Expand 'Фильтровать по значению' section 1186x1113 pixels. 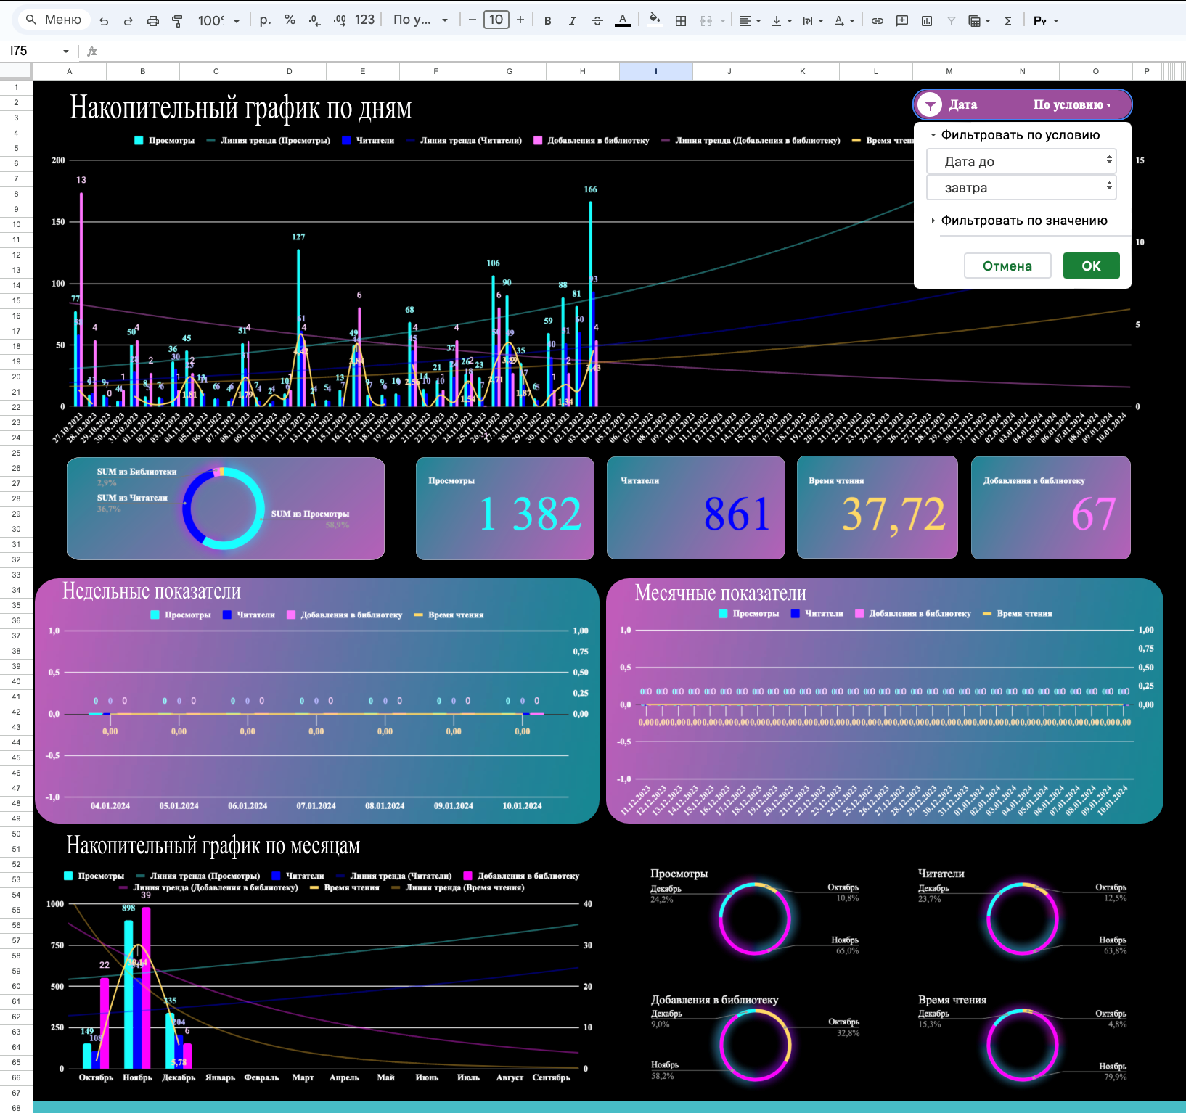pyautogui.click(x=1023, y=221)
